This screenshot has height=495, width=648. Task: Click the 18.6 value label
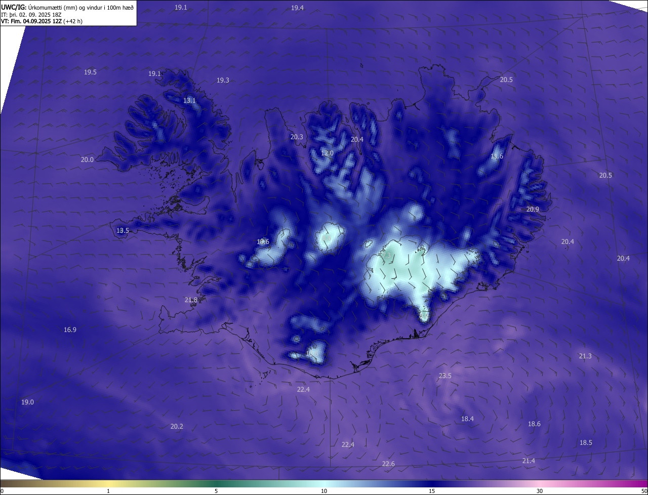coord(534,424)
